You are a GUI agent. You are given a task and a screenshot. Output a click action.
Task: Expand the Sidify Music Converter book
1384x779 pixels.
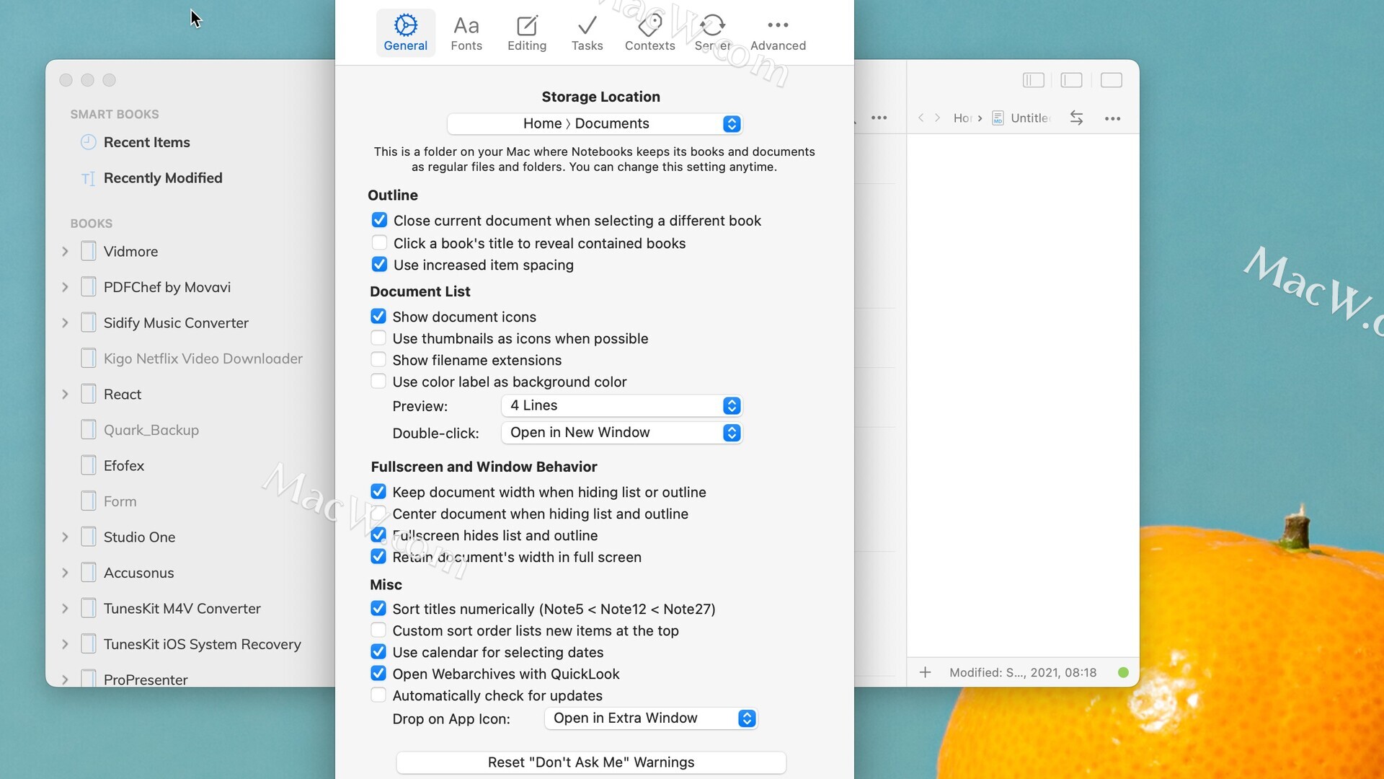65,322
